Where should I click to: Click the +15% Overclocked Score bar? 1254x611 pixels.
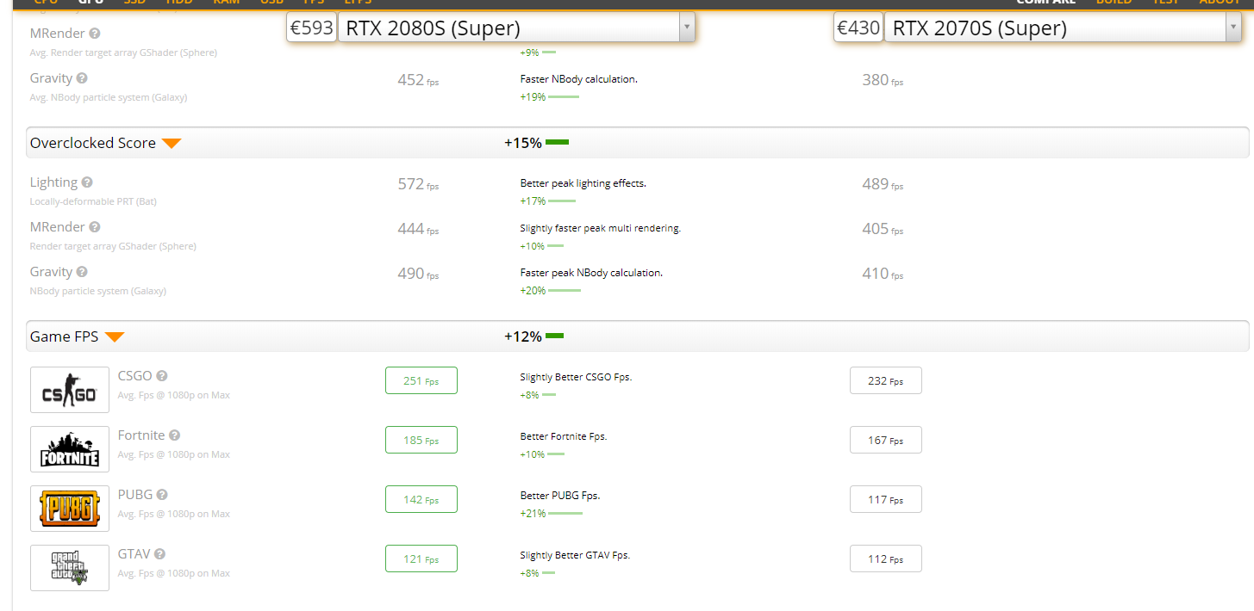pos(557,142)
